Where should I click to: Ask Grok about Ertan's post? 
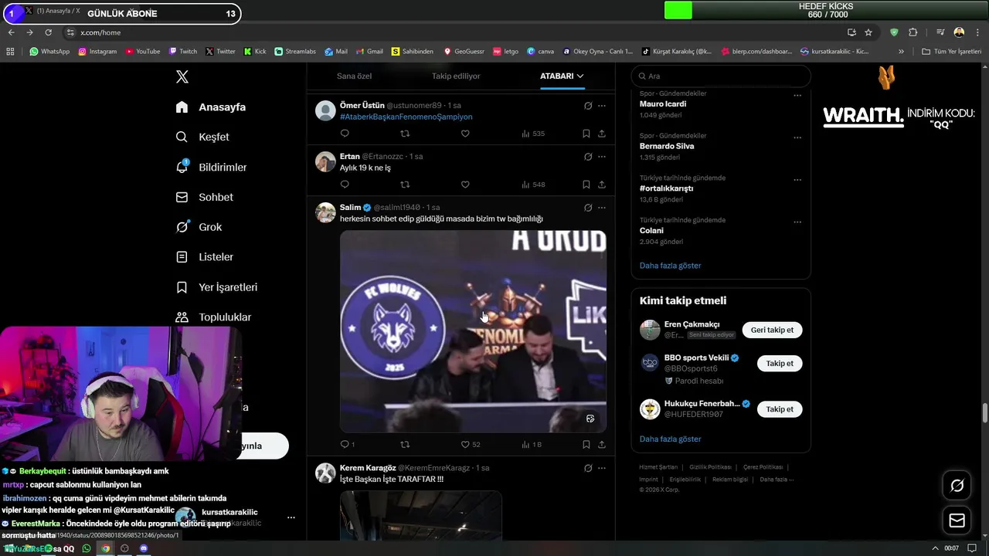(588, 157)
